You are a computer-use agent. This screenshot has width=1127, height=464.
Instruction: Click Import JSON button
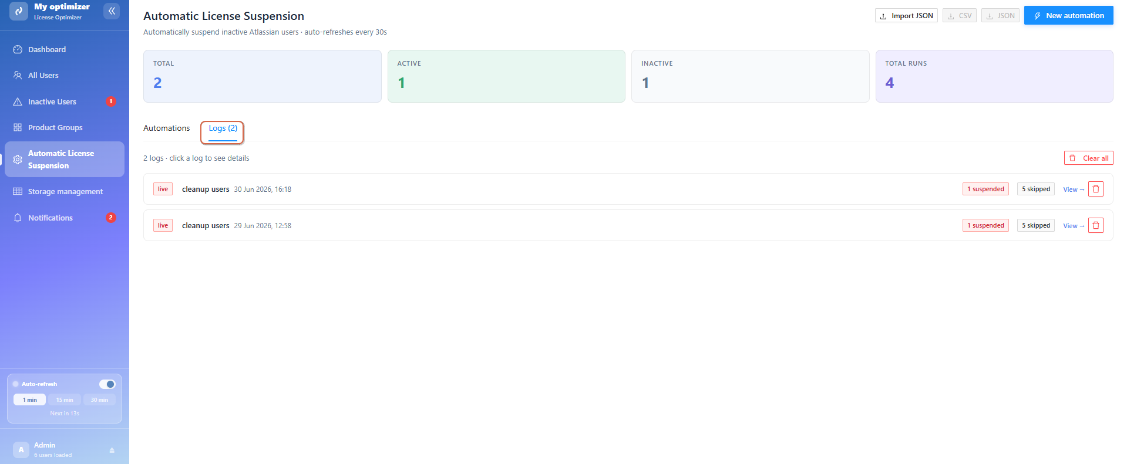(906, 16)
